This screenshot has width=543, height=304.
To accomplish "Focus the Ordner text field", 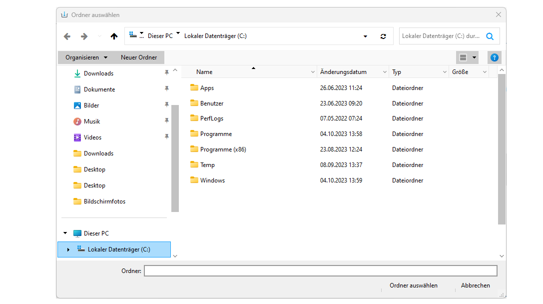I will click(x=321, y=270).
